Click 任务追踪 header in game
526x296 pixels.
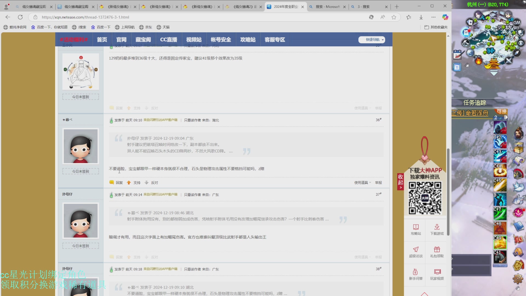[474, 103]
